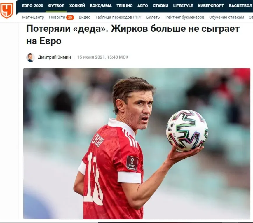Open the БОКС/ММА section
The image size is (253, 223).
click(x=101, y=6)
